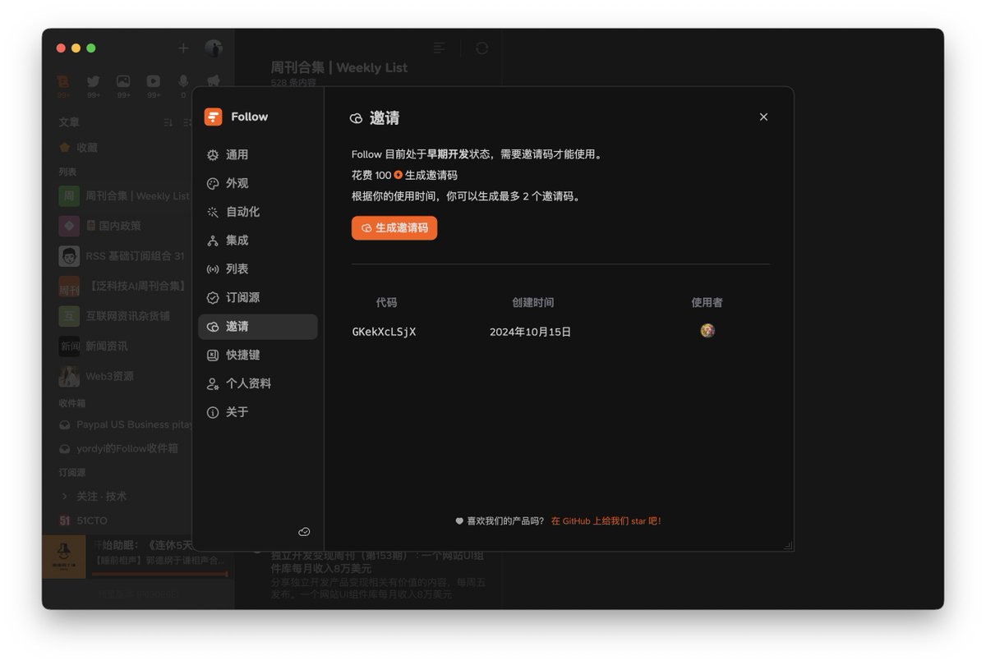Image resolution: width=986 pixels, height=665 pixels.
Task: Open the 集成 integration settings
Action: tap(258, 241)
